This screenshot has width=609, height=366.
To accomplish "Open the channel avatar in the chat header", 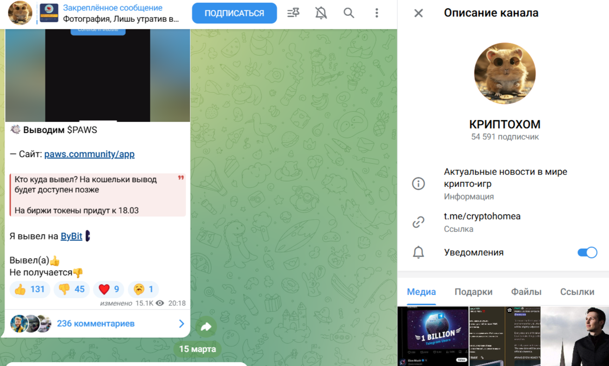I will tap(20, 13).
